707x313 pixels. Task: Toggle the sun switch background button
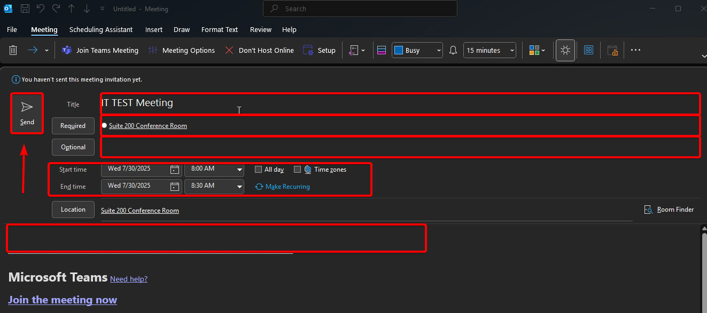565,50
